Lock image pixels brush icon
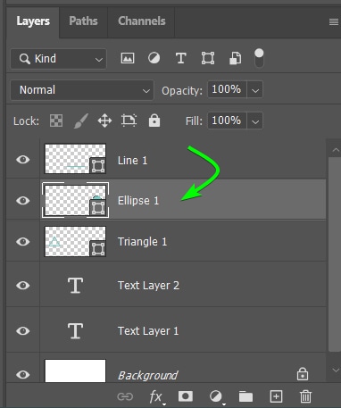Image resolution: width=341 pixels, height=408 pixels. tap(80, 121)
